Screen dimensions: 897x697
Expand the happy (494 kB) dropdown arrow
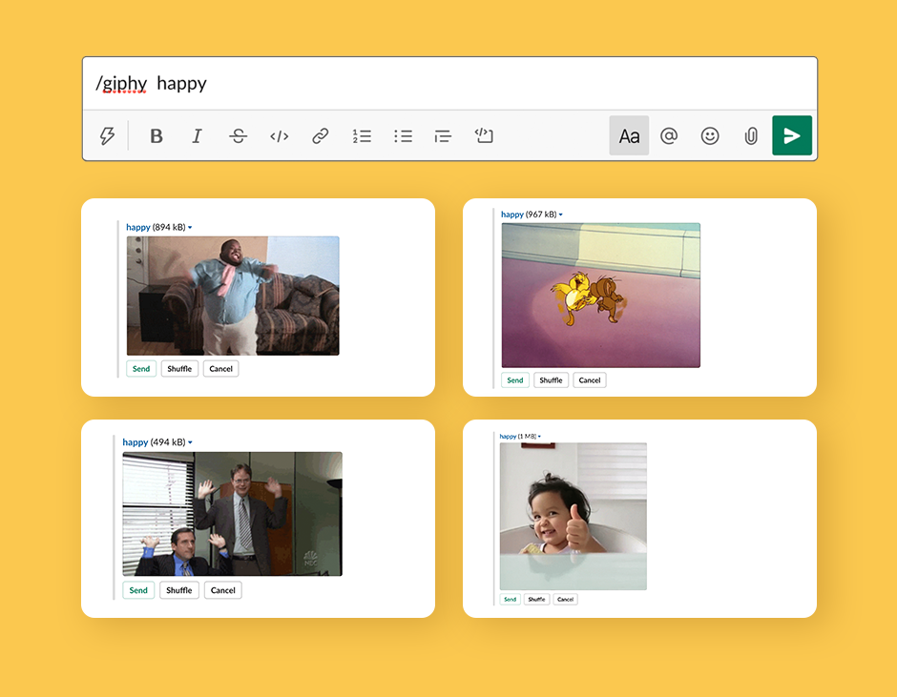pos(190,442)
